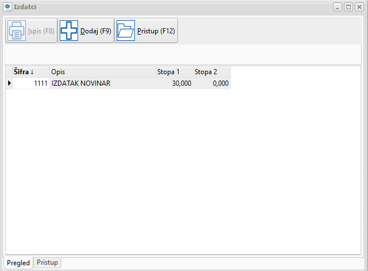Close the Izdatci window

point(359,7)
